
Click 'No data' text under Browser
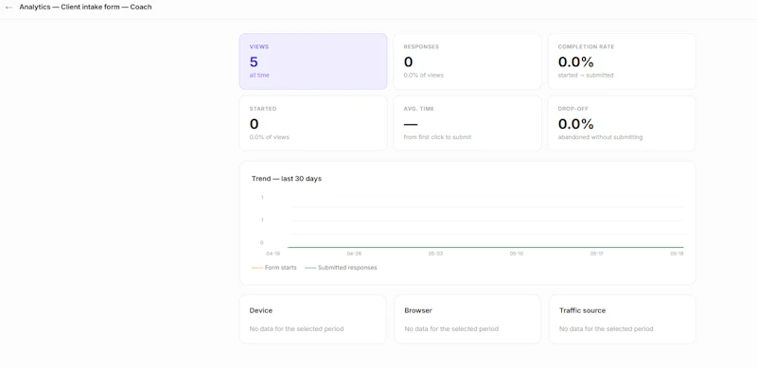click(x=451, y=329)
